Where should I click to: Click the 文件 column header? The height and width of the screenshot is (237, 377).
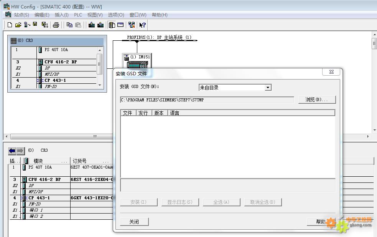click(128, 113)
